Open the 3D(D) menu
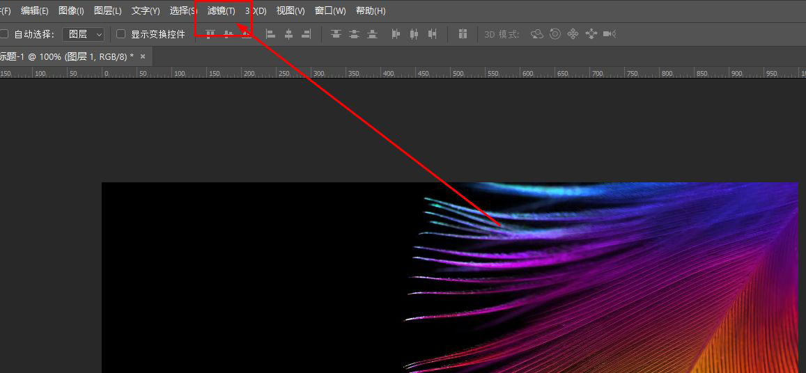 (256, 11)
